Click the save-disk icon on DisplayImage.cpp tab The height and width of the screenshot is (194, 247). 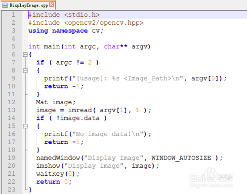pyautogui.click(x=5, y=5)
